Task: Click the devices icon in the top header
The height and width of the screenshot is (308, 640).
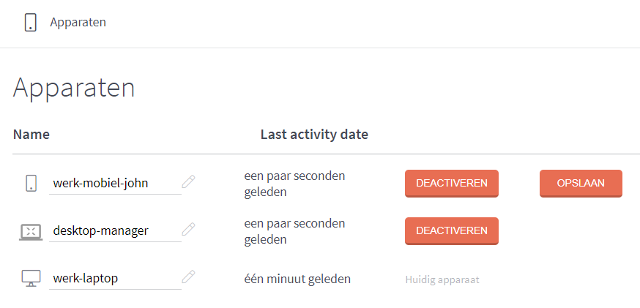Action: click(x=31, y=22)
